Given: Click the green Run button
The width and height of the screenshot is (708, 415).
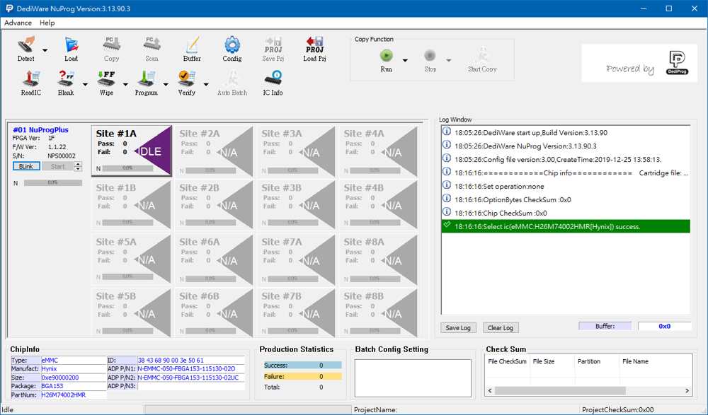Looking at the screenshot, I should [x=386, y=55].
